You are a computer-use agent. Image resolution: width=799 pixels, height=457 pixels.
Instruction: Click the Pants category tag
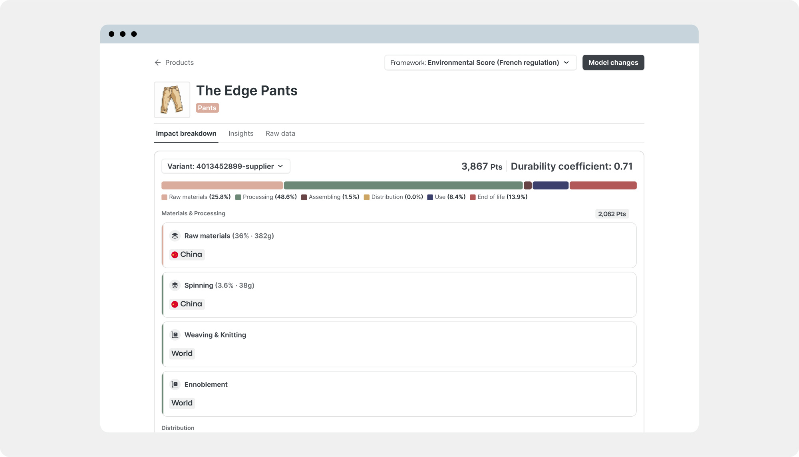pos(207,108)
